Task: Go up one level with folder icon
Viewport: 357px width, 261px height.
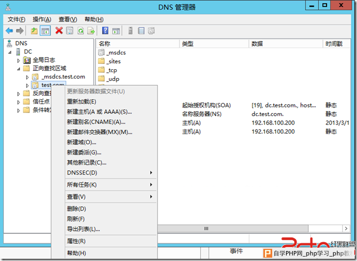Action: coord(34,30)
